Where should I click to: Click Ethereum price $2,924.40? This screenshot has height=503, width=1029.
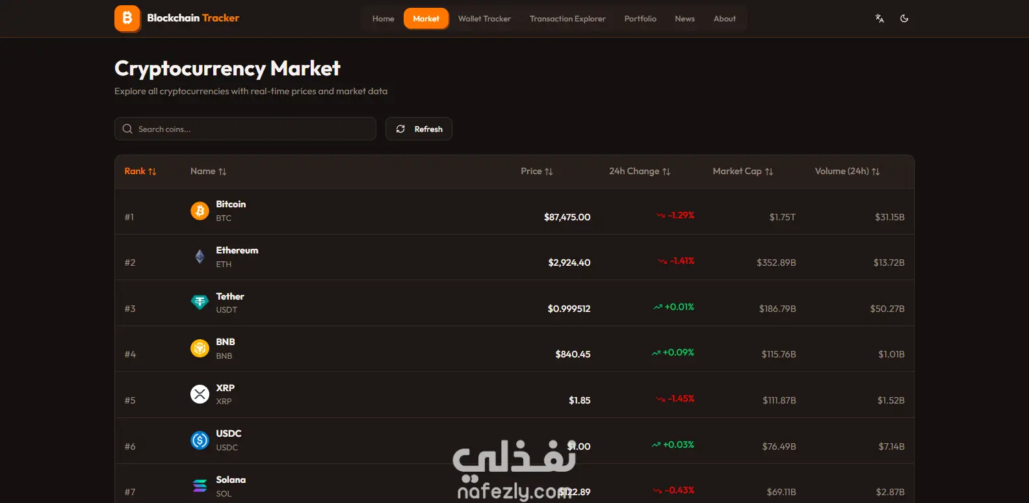569,263
